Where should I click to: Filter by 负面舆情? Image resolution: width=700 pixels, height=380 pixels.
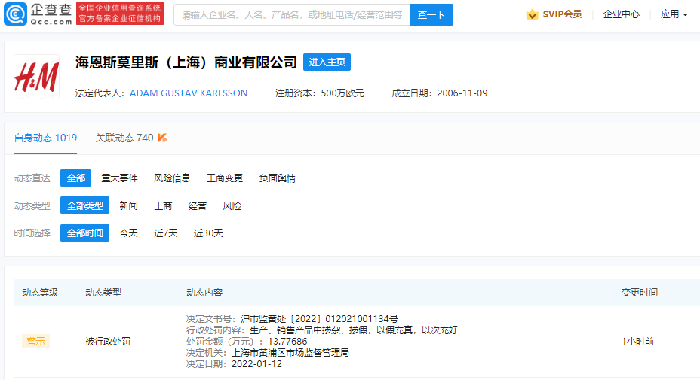(x=278, y=178)
